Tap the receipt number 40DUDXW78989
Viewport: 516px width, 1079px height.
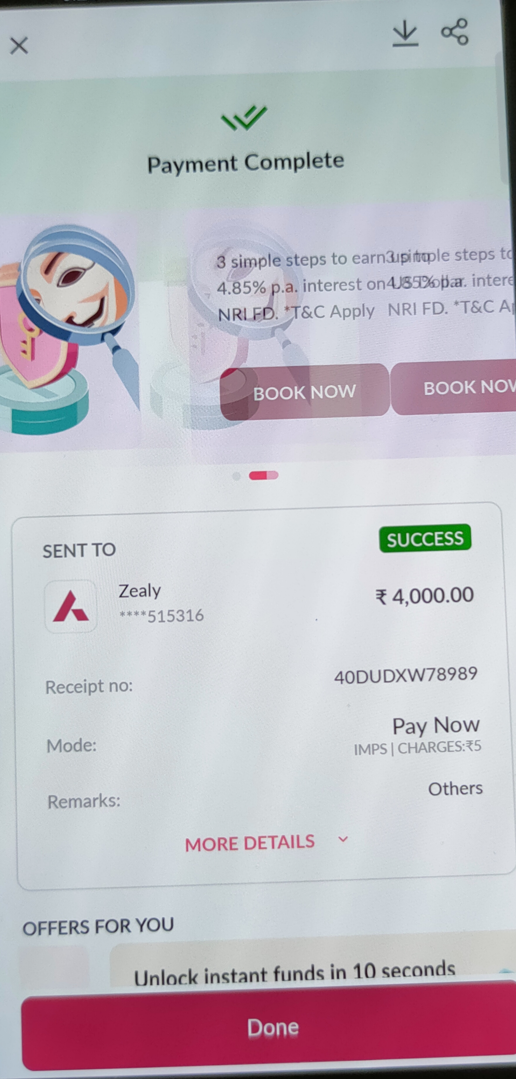coord(405,675)
